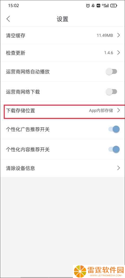The width and height of the screenshot is (125, 278).
Task: Select the 检查更新 menu entry
Action: (x=63, y=53)
